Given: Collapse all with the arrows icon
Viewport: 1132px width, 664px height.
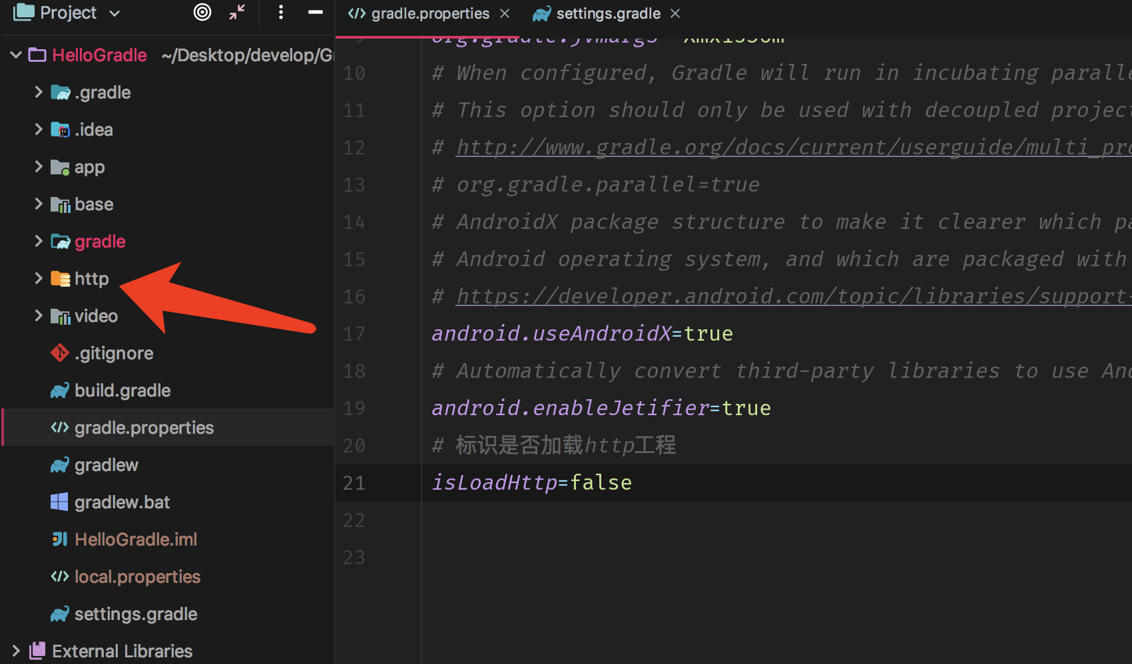Looking at the screenshot, I should coord(237,12).
